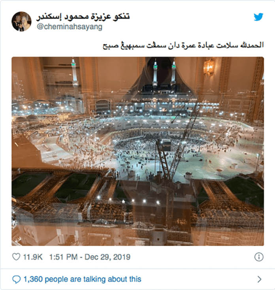Image resolution: width=275 pixels, height=290 pixels.
Task: Open the 1:51 PM - Dec 29, 2019 timestamp
Action: point(90,257)
